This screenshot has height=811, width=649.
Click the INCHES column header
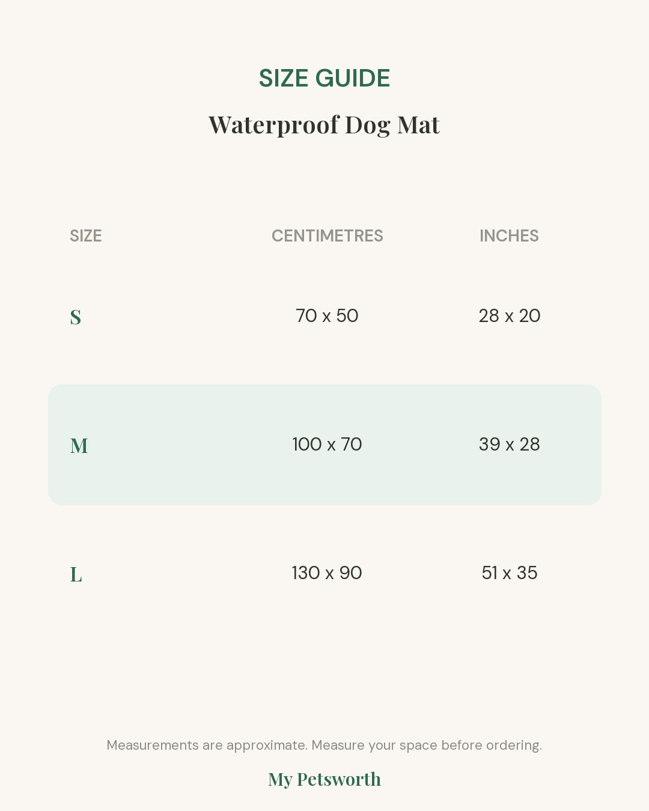pos(509,235)
